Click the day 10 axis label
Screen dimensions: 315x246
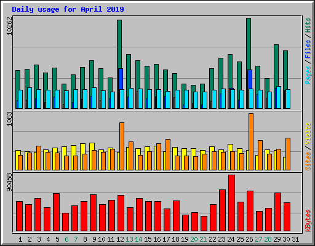pyautogui.click(x=102, y=239)
